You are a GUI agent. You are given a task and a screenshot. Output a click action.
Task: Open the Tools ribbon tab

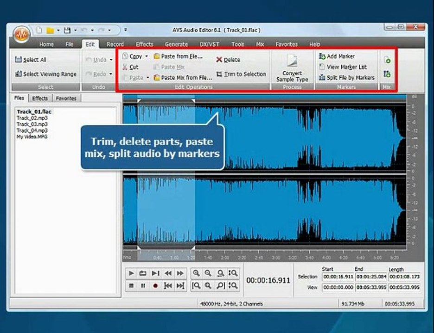pyautogui.click(x=238, y=44)
